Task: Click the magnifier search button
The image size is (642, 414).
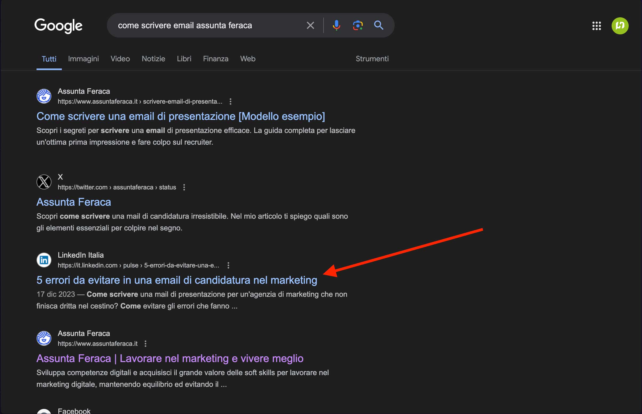Action: click(x=379, y=25)
